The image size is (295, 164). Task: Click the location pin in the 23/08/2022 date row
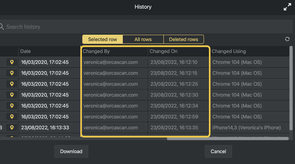(x=12, y=128)
